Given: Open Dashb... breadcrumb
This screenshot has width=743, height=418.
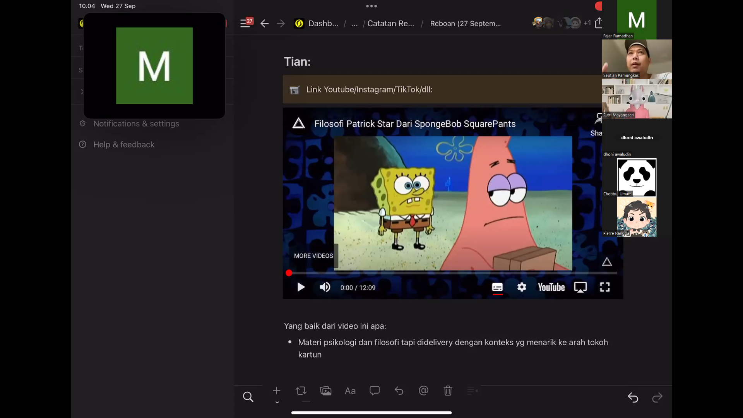Looking at the screenshot, I should (316, 24).
